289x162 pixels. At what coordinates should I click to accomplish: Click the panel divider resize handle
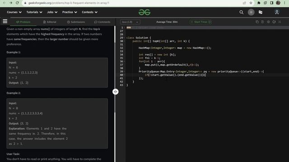[116, 91]
